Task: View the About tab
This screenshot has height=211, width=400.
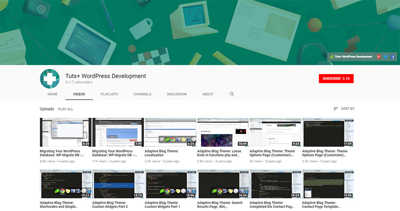Action: coord(208,94)
